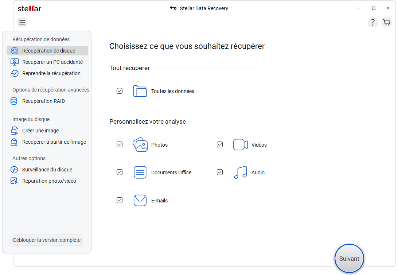Click the Vidéos camera icon
398x275 pixels.
tap(241, 145)
